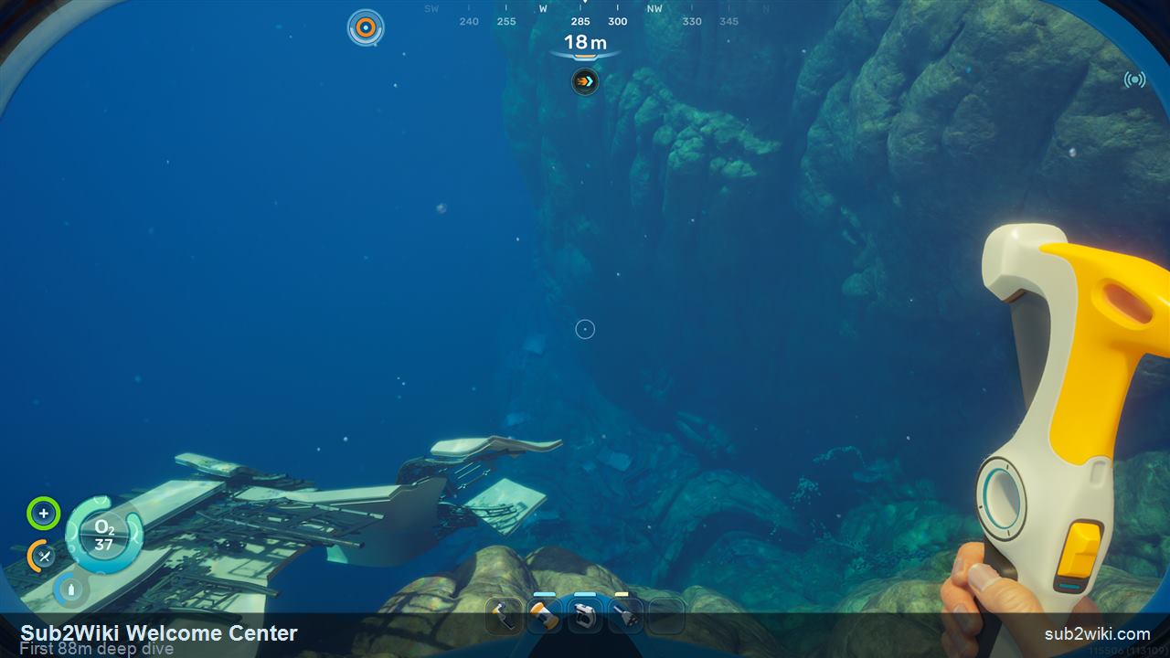Click compass heading 330
Screen dimensions: 1170x658
pyautogui.click(x=692, y=21)
